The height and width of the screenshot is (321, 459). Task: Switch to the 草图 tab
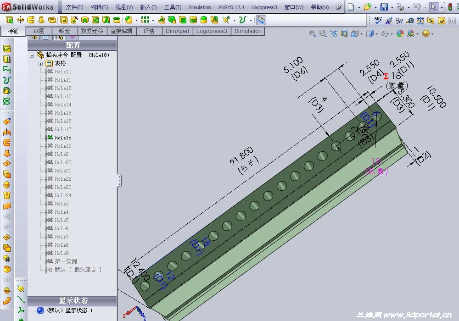point(39,31)
